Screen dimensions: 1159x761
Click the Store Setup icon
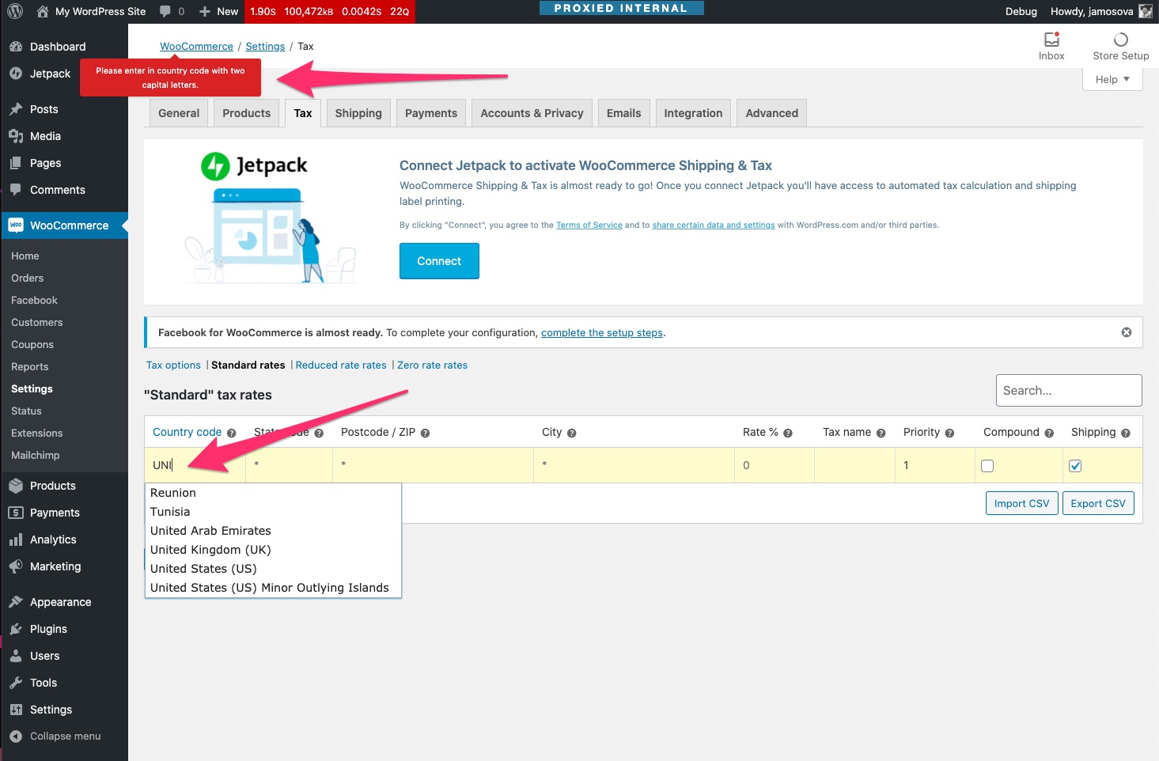pyautogui.click(x=1120, y=45)
